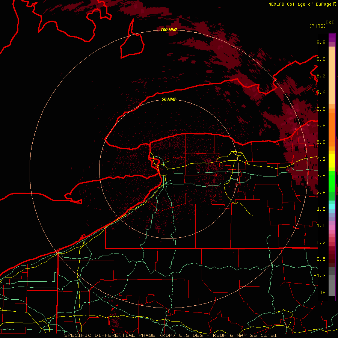Click the 6 MAY 25 date text
Screen dimensions: 338x338
click(x=244, y=335)
